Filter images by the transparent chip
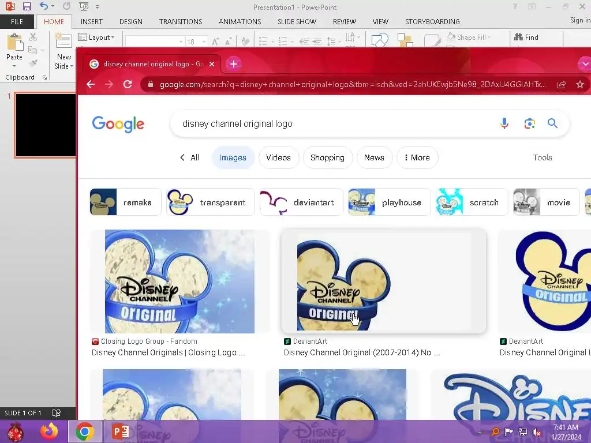 pos(211,202)
